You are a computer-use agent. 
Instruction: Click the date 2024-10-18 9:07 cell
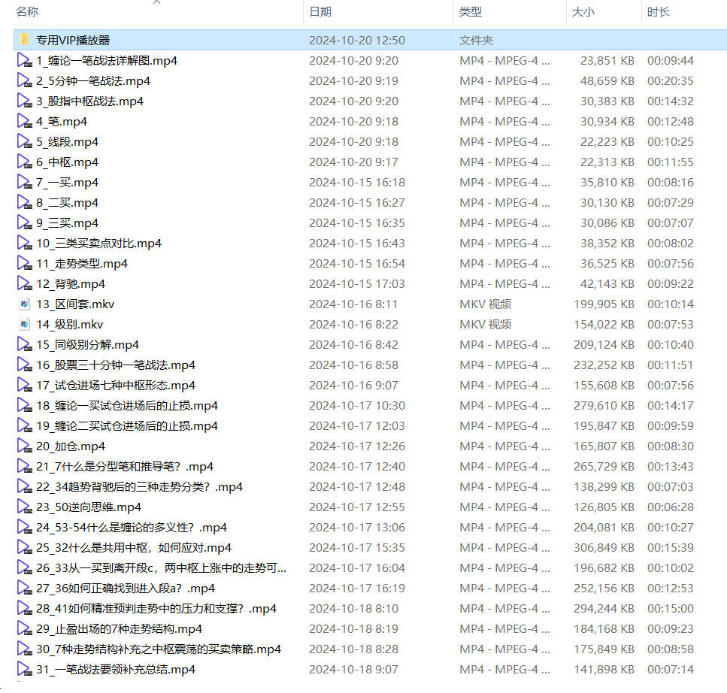(353, 670)
